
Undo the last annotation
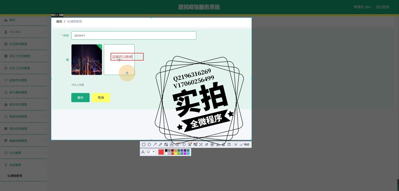184,145
